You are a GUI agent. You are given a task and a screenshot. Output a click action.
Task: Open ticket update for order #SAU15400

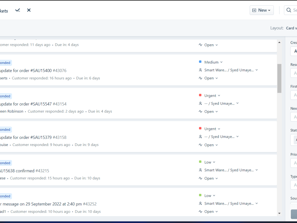(x=33, y=70)
